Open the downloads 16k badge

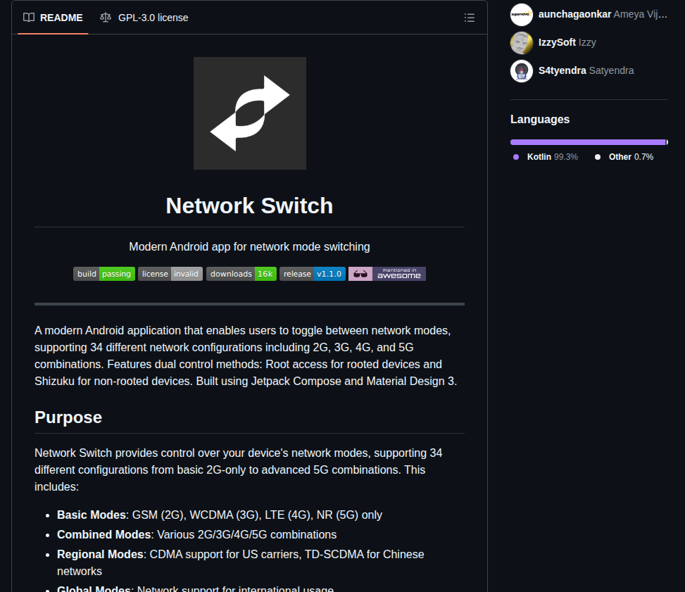point(241,274)
